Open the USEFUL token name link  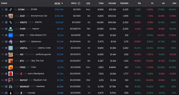coord(24,48)
